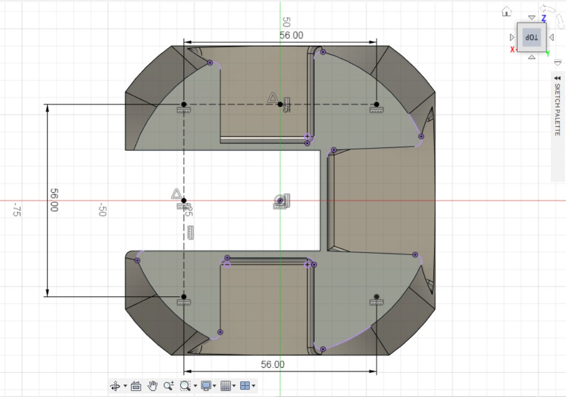Click the Grid and Snaps icon
Viewport: 566px width, 397px height.
(226, 386)
